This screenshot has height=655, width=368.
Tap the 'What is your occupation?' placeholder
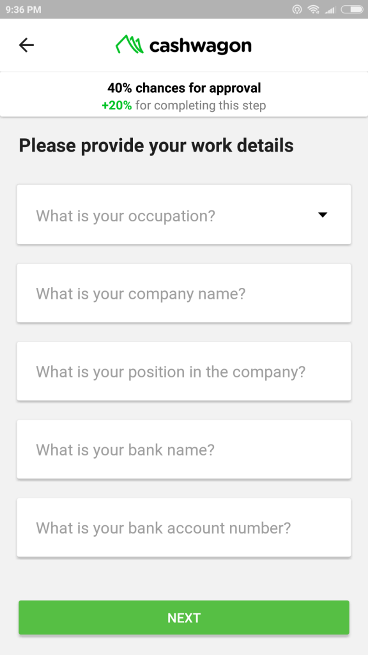(x=126, y=216)
